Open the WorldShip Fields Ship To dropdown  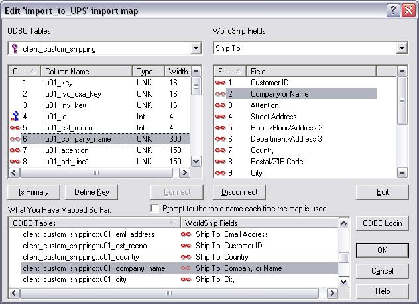[x=402, y=48]
